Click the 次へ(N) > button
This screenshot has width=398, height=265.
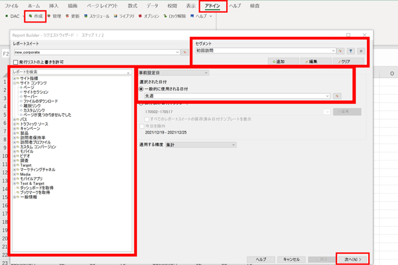[x=352, y=260]
